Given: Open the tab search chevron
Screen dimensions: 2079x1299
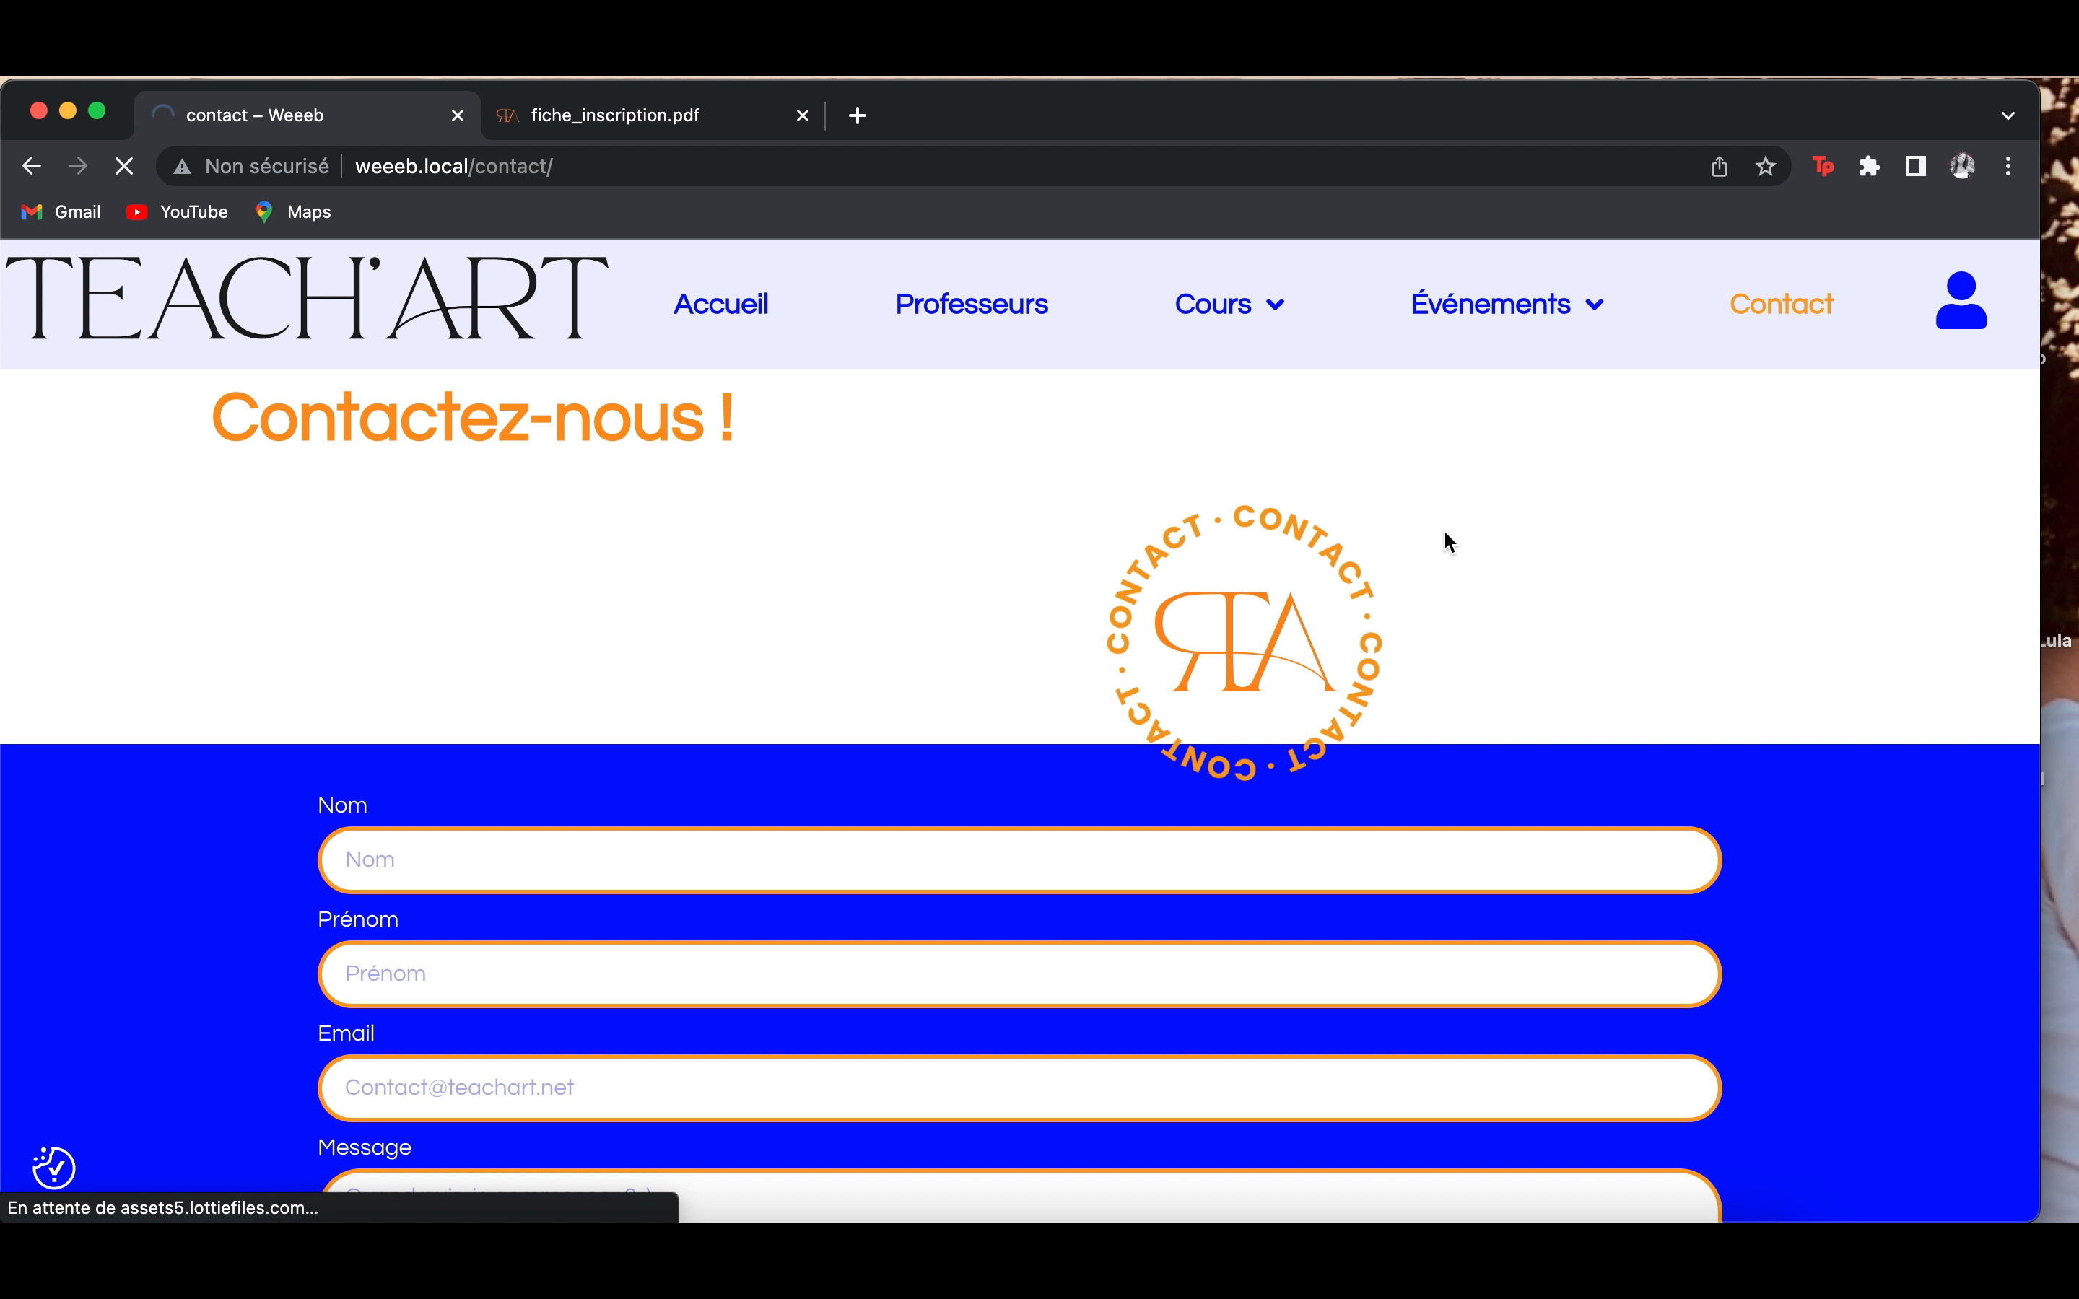Looking at the screenshot, I should 2008,115.
